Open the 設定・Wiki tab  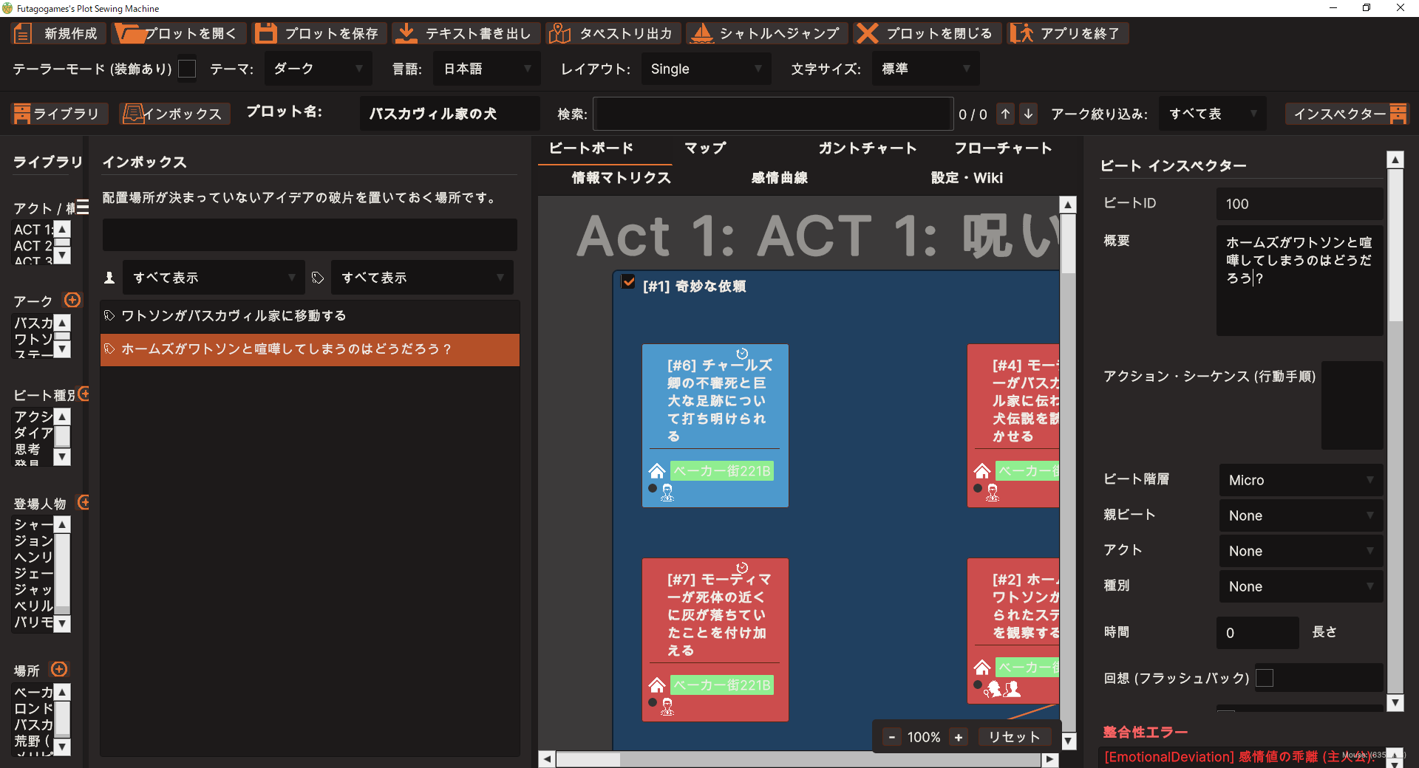[x=967, y=177]
